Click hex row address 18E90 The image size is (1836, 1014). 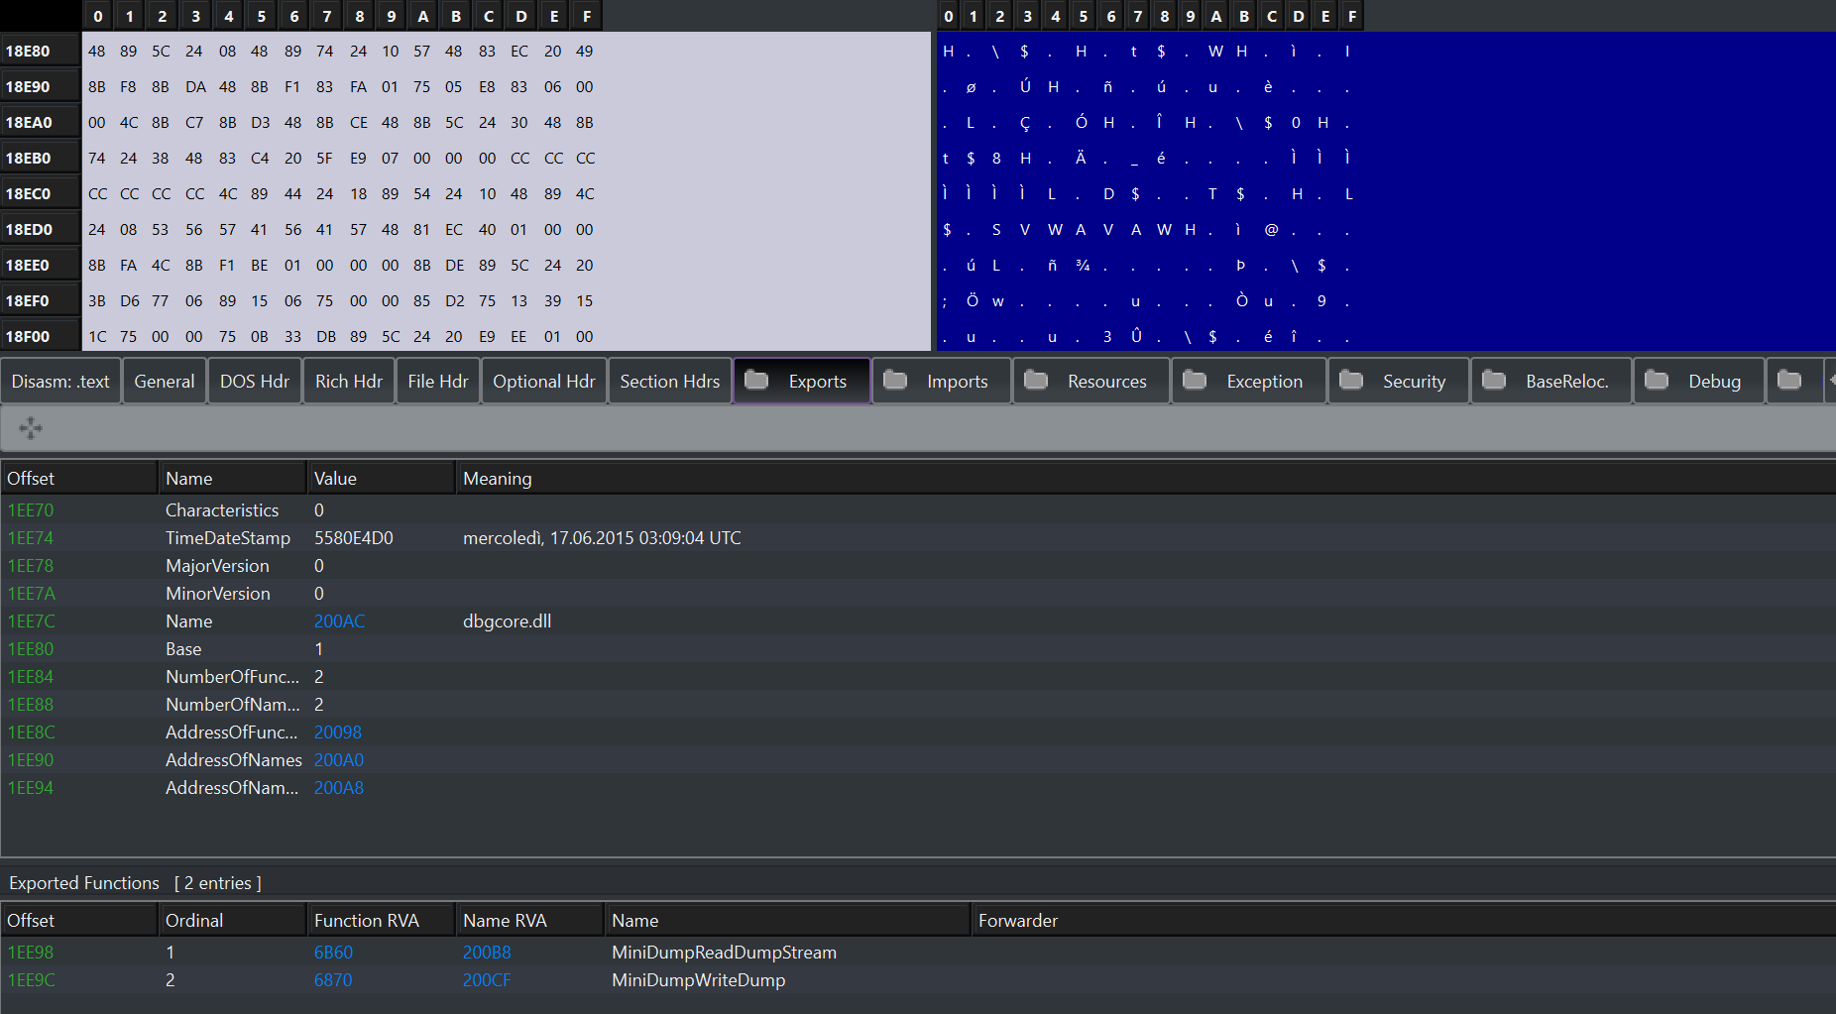tap(40, 86)
